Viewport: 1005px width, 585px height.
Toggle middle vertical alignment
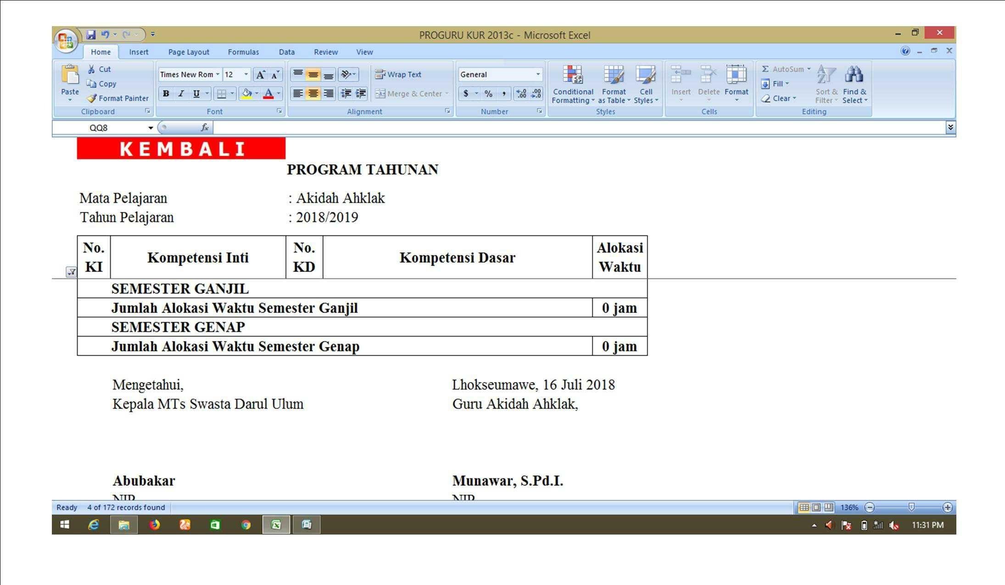(313, 74)
